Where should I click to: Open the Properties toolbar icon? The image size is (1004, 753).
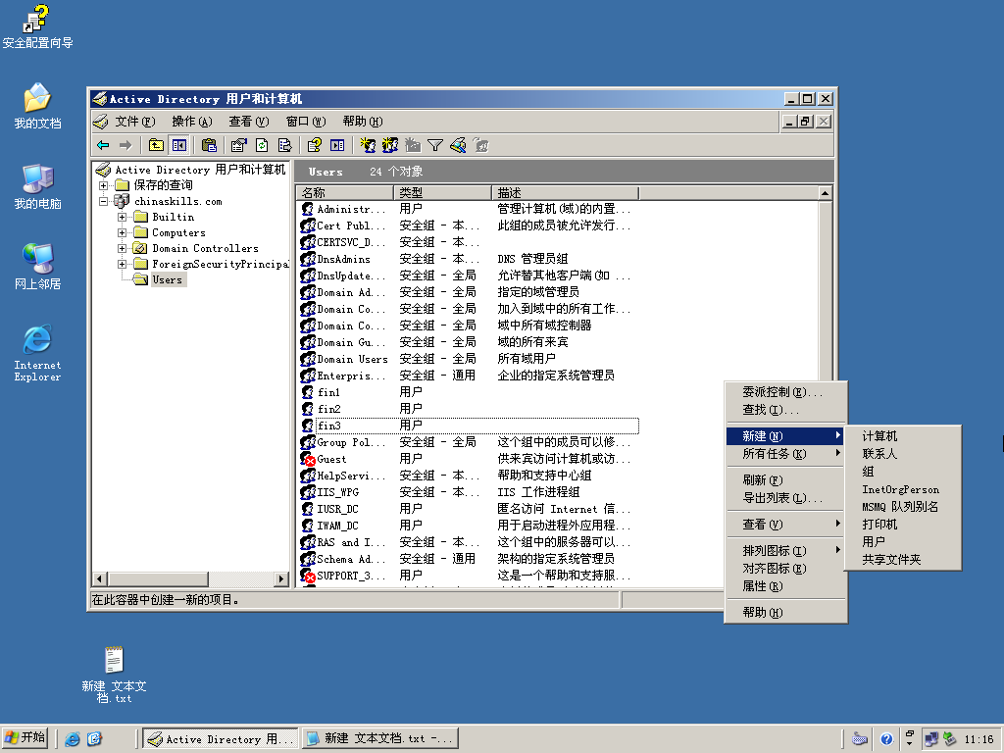(239, 145)
